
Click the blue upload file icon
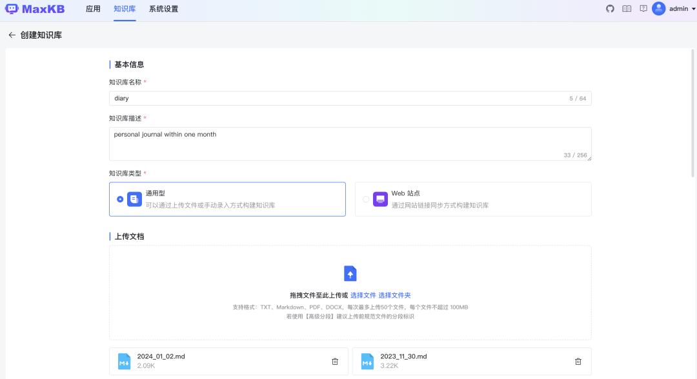click(350, 273)
